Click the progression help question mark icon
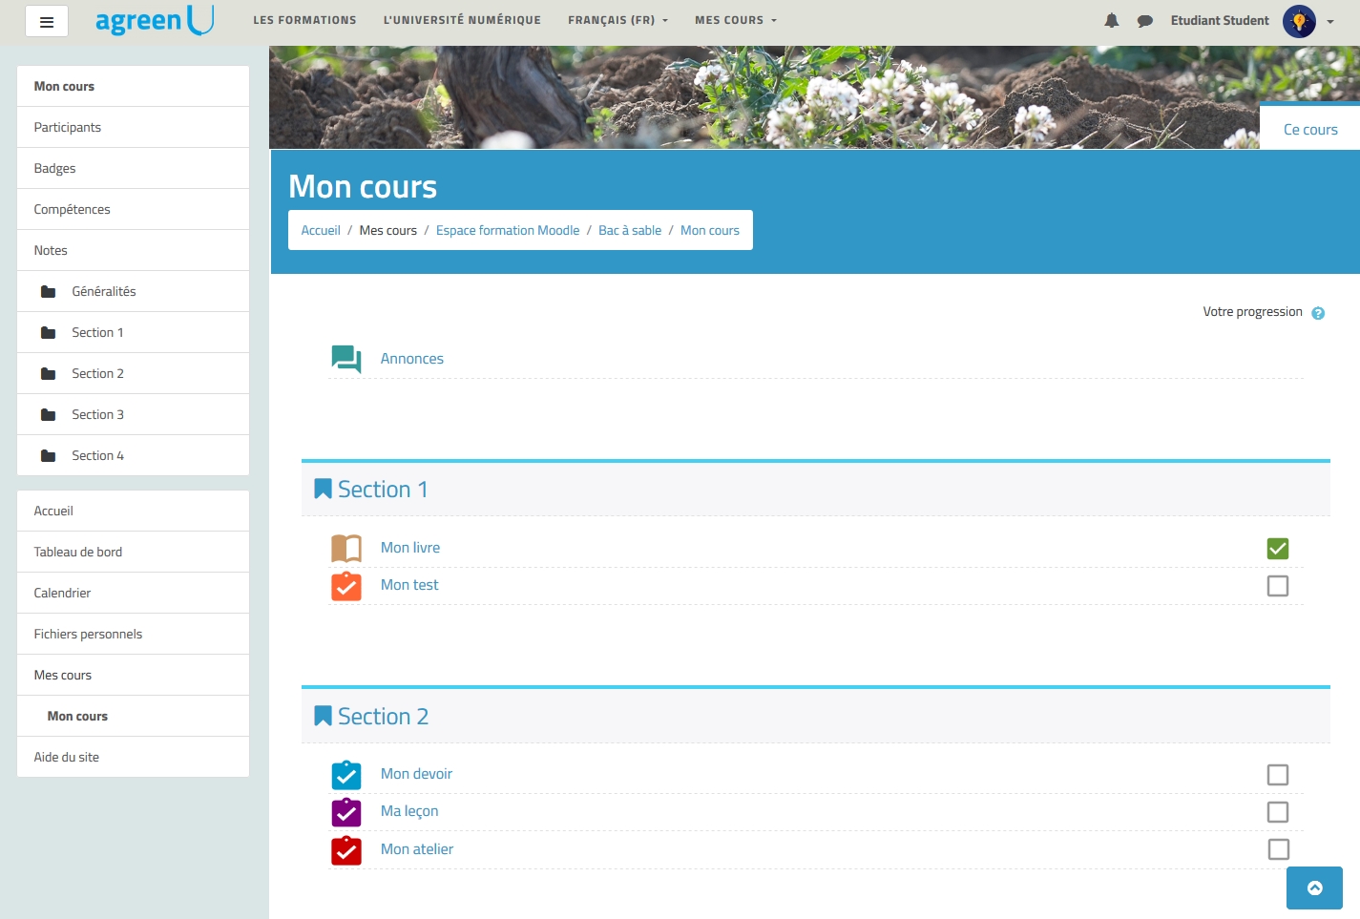The height and width of the screenshot is (919, 1360). click(x=1317, y=313)
